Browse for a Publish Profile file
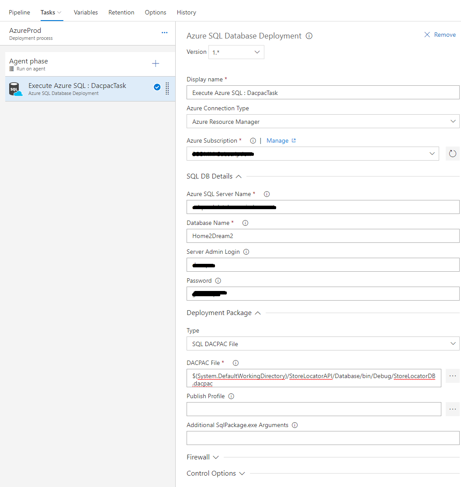461x487 pixels. [452, 409]
